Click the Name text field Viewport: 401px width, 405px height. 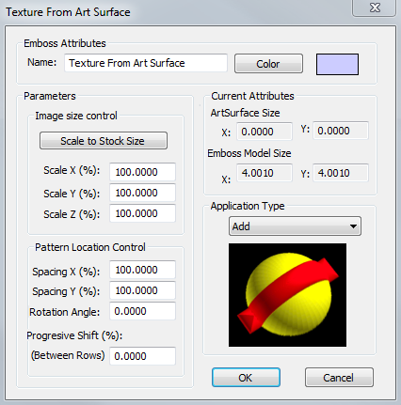146,63
